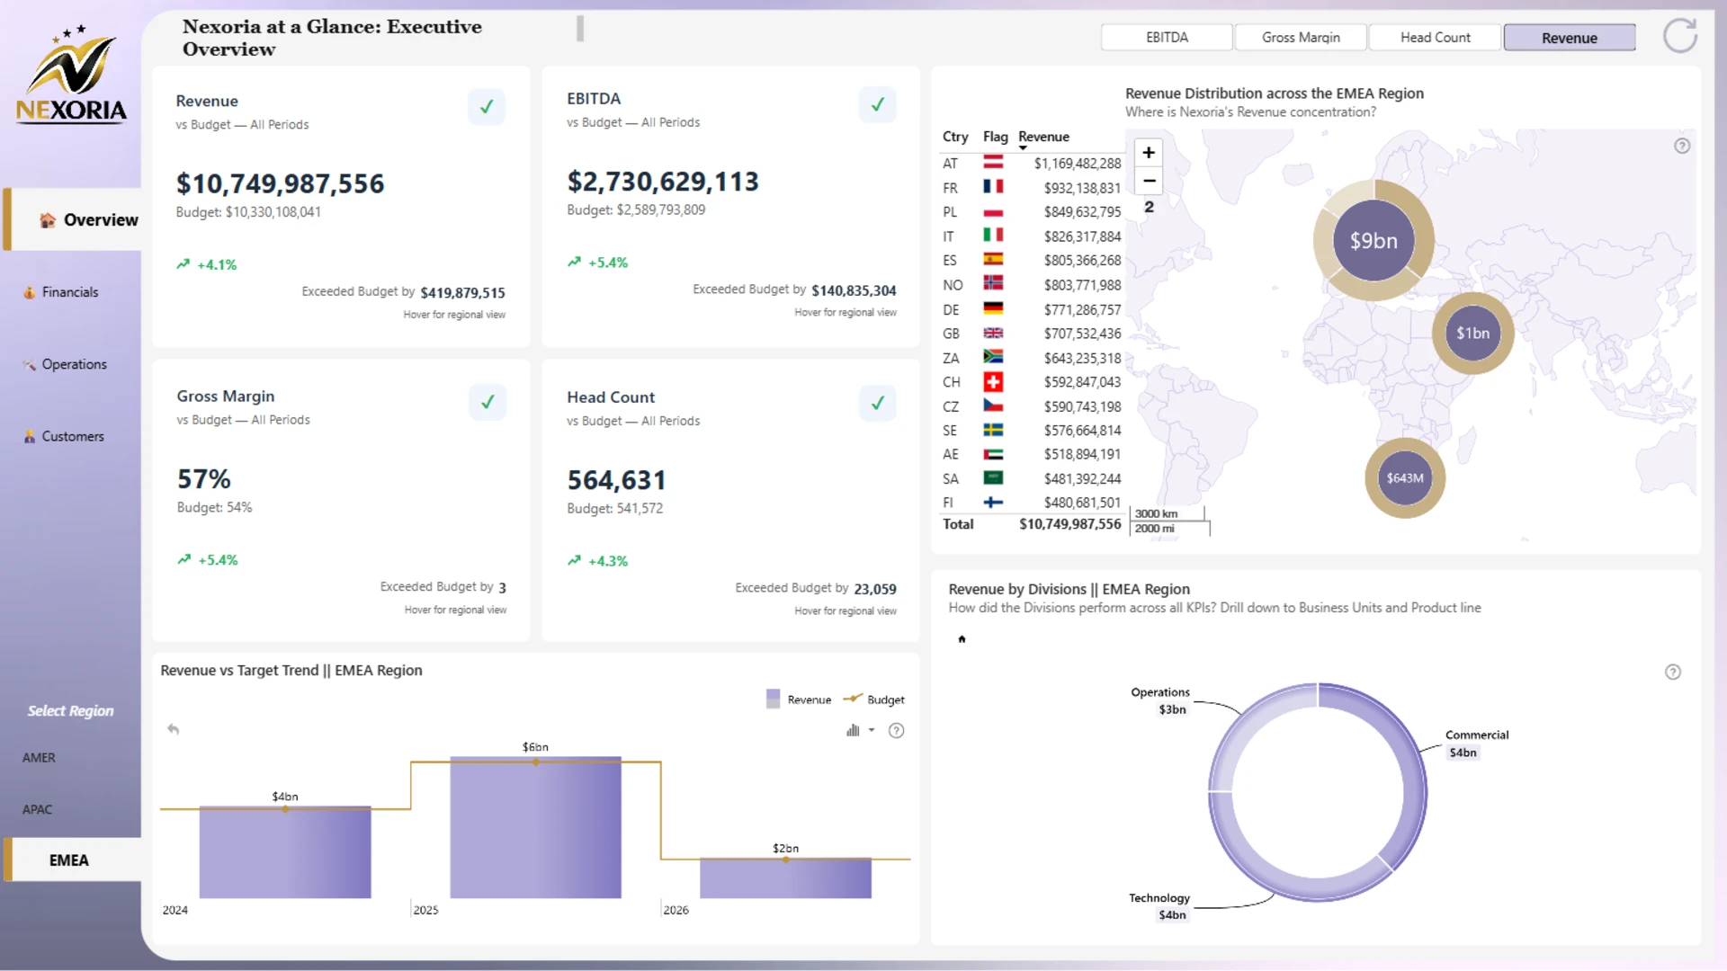1727x971 pixels.
Task: Zoom out on the EMEA map
Action: tap(1149, 181)
